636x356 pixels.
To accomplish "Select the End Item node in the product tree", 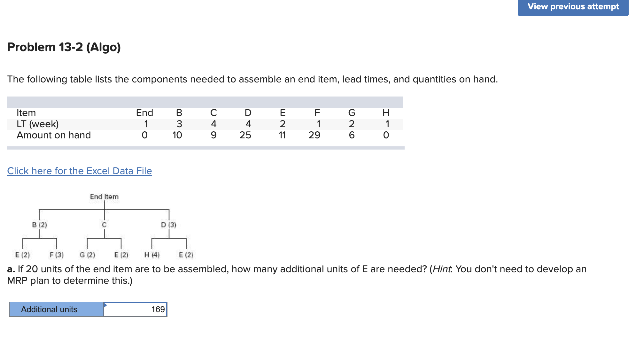I will click(x=104, y=197).
